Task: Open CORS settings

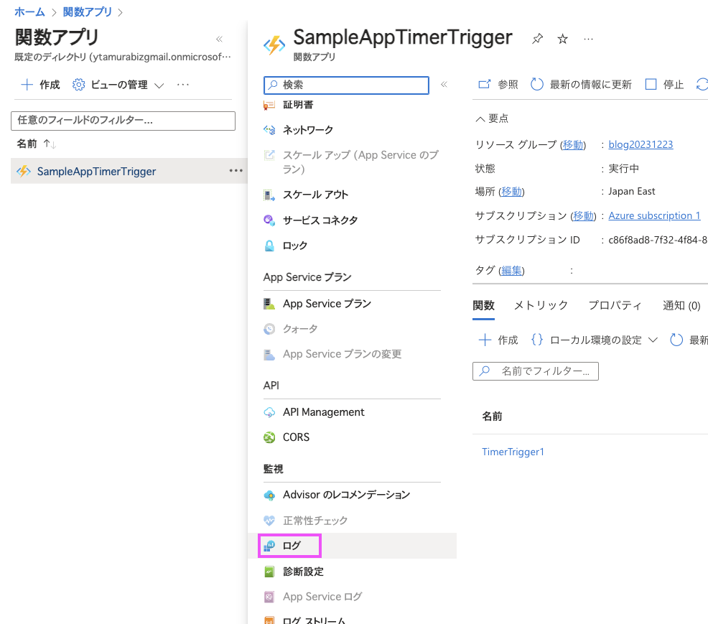Action: pyautogui.click(x=297, y=437)
